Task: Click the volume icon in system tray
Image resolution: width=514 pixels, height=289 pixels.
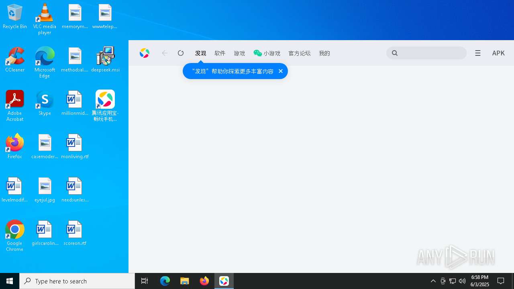Action: (462, 281)
